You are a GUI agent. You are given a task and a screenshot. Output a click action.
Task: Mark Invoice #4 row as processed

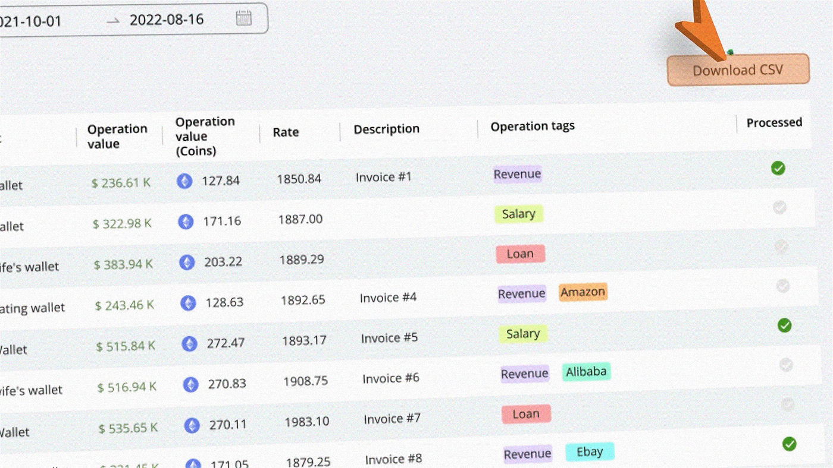coord(783,287)
